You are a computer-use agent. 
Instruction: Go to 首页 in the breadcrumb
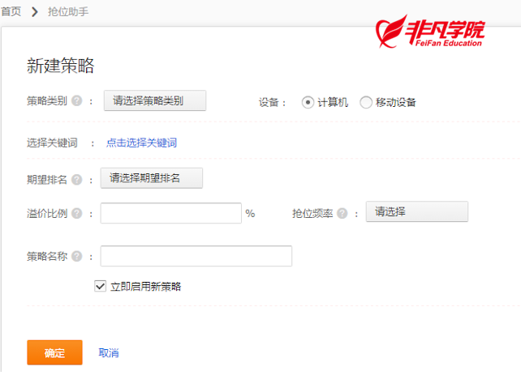[11, 11]
